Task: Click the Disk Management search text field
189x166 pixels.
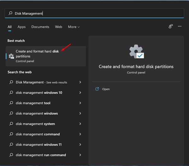Action: pos(94,13)
